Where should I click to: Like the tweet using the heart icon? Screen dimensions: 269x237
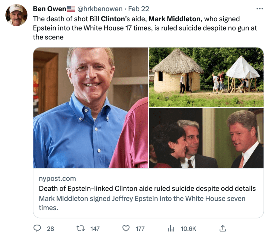[x=125, y=228]
